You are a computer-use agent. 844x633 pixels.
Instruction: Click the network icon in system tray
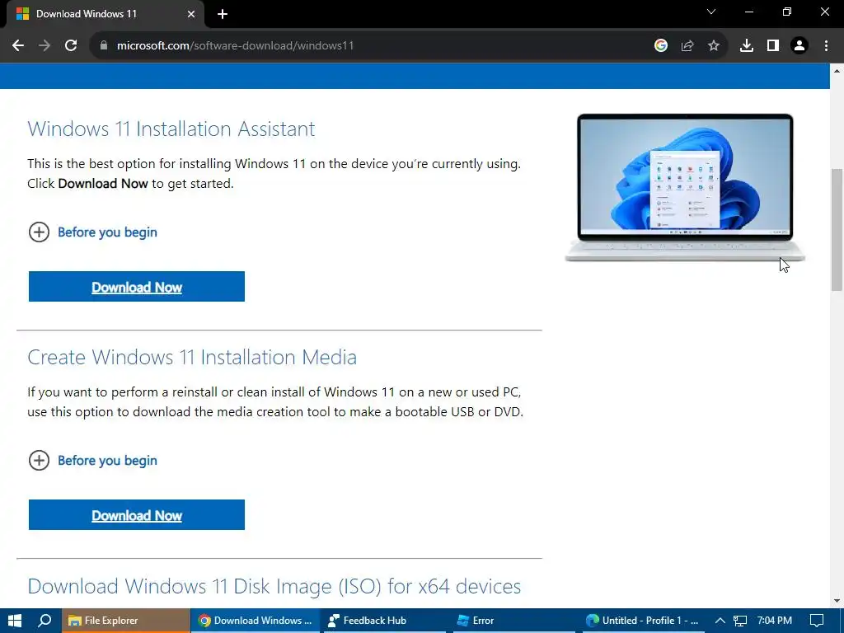click(740, 621)
